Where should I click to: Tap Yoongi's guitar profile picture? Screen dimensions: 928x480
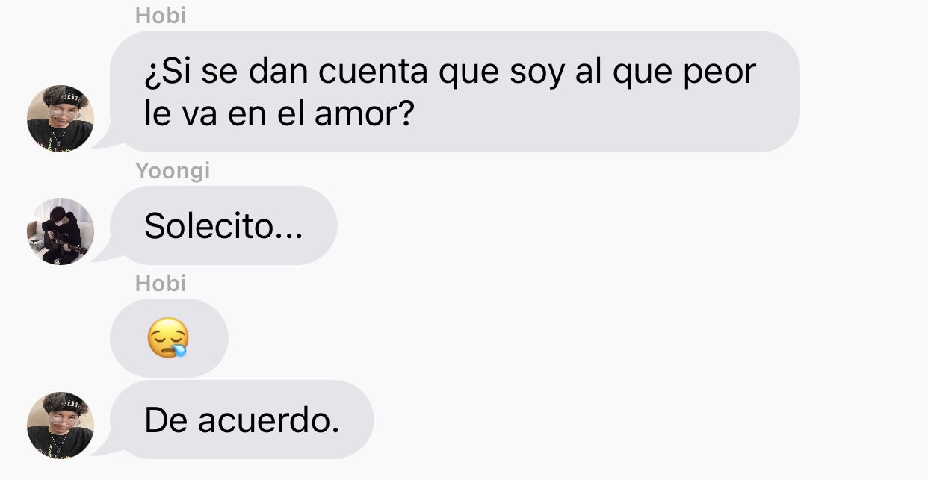61,231
